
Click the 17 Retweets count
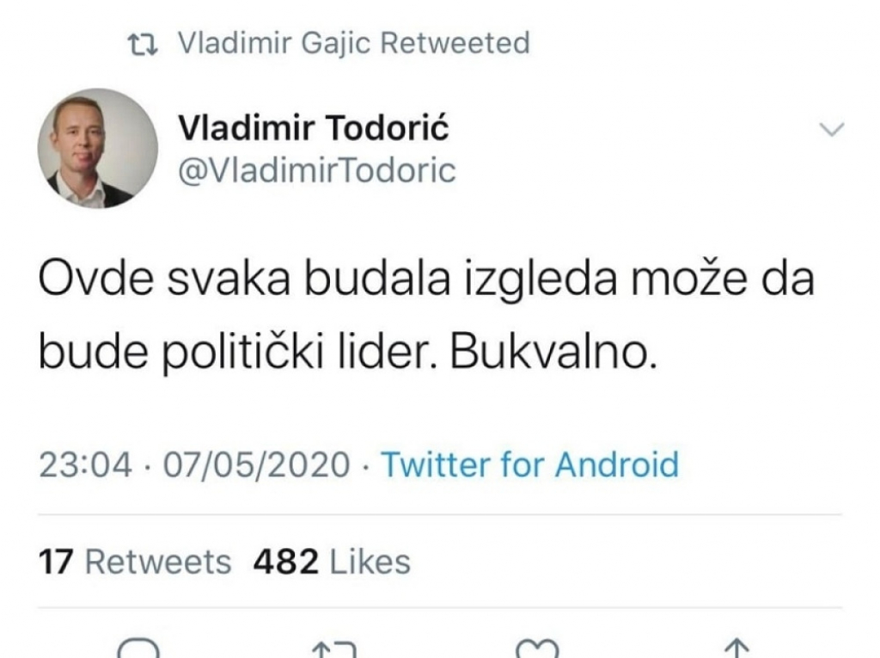click(x=135, y=561)
